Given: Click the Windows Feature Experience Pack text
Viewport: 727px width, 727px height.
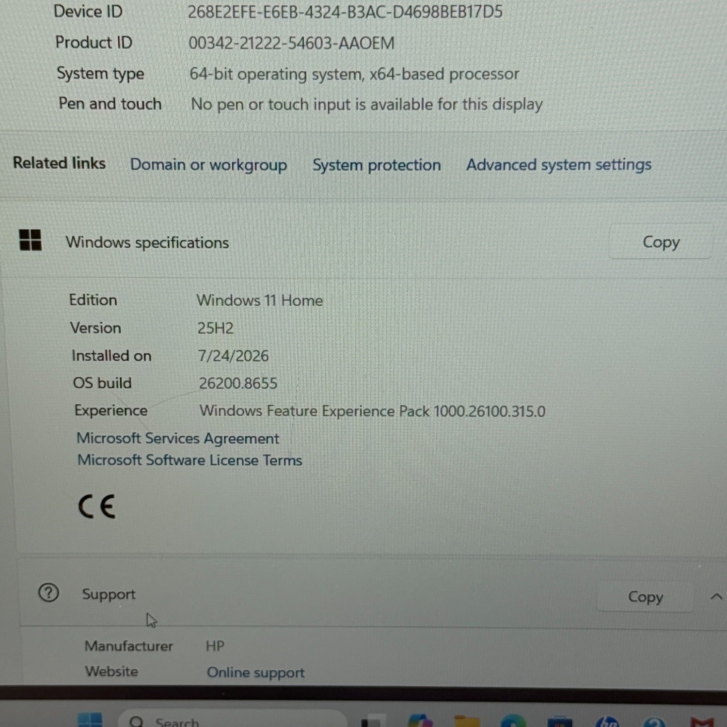Looking at the screenshot, I should (x=372, y=411).
